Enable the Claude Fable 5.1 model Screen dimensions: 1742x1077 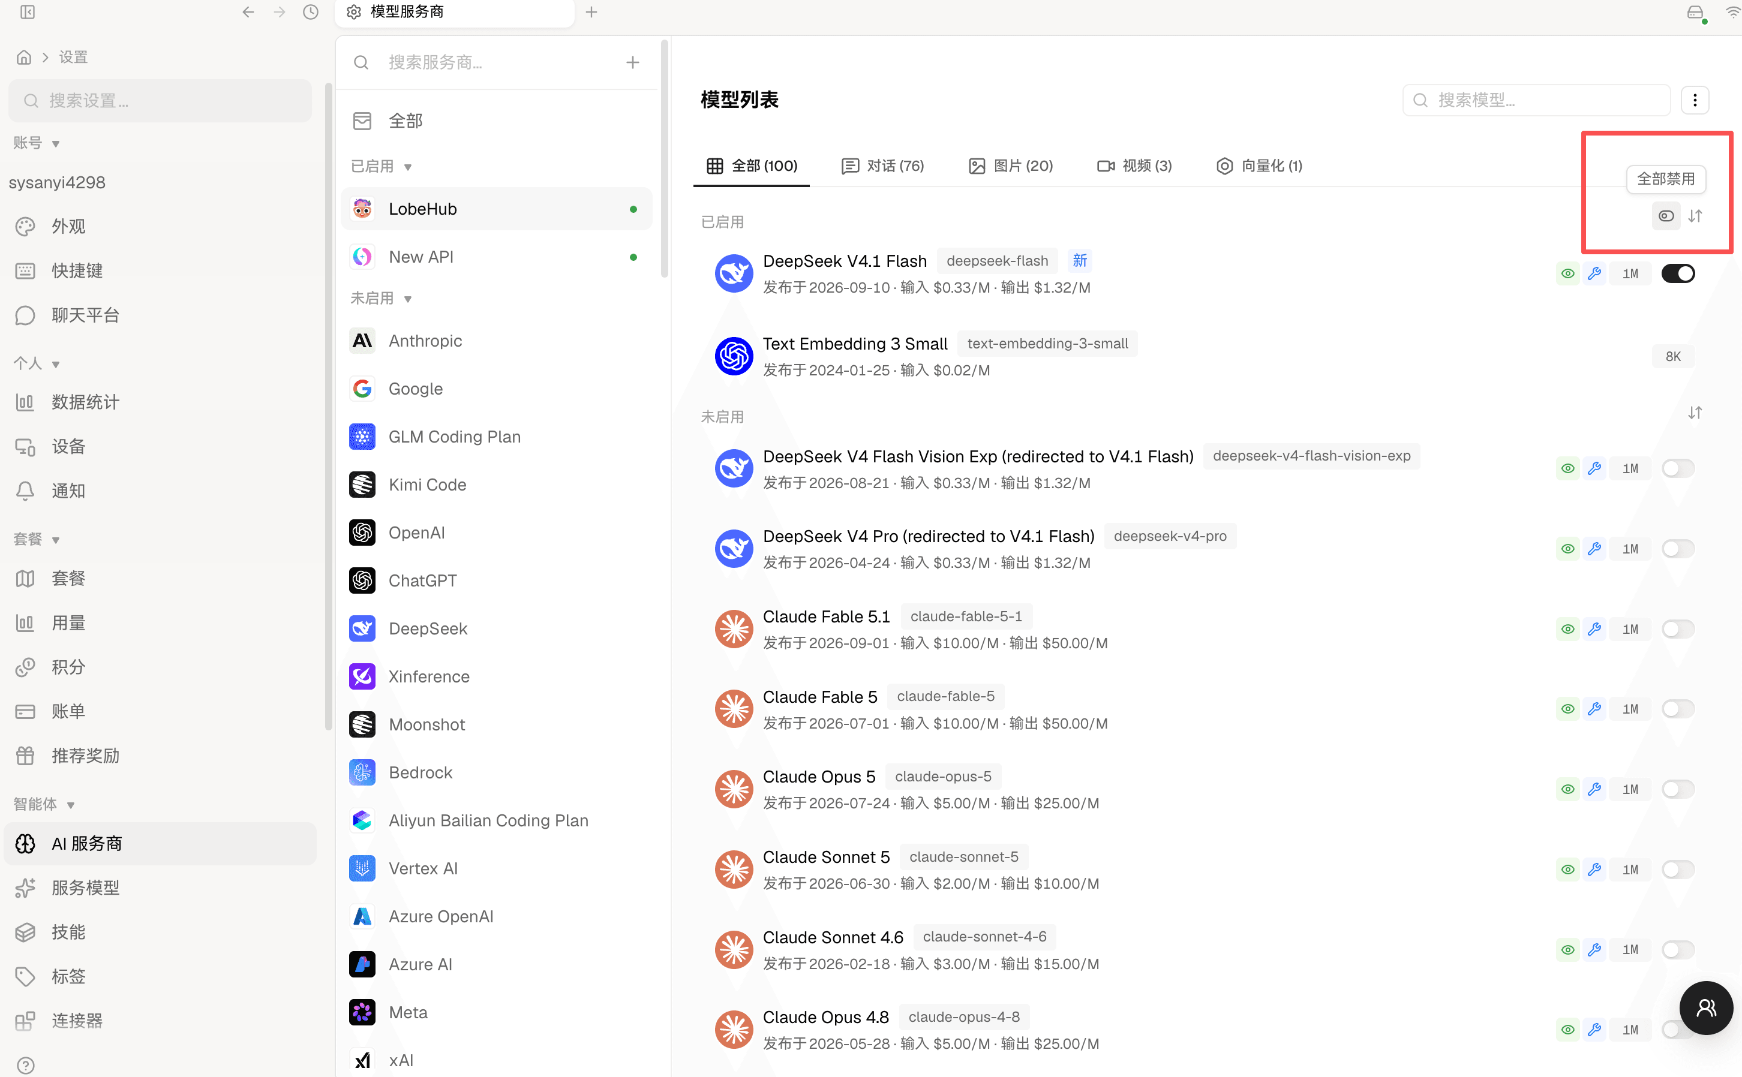click(x=1678, y=629)
